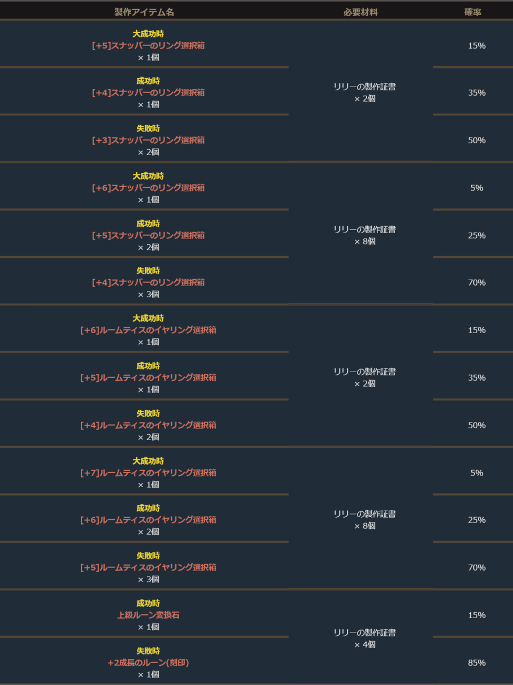Open the [+3]スナッパーのリング選択箱 item link
513x685 pixels.
[148, 140]
